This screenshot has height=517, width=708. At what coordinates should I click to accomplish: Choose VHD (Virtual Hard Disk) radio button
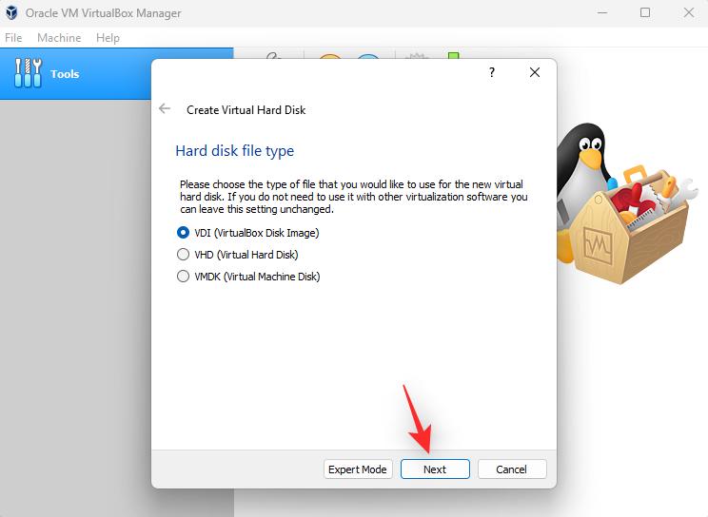coord(238,255)
